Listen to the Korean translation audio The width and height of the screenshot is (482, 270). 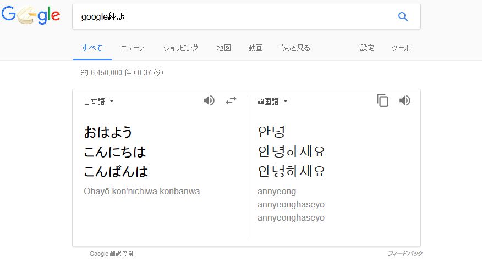click(x=405, y=101)
